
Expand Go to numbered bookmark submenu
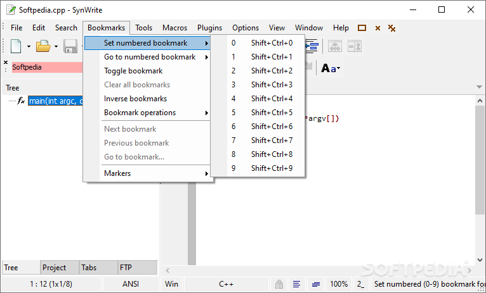tap(207, 57)
